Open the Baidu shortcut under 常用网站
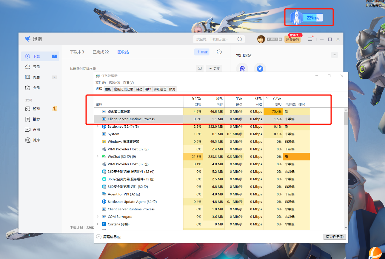Screen dimensions: 385x259 pos(242,68)
